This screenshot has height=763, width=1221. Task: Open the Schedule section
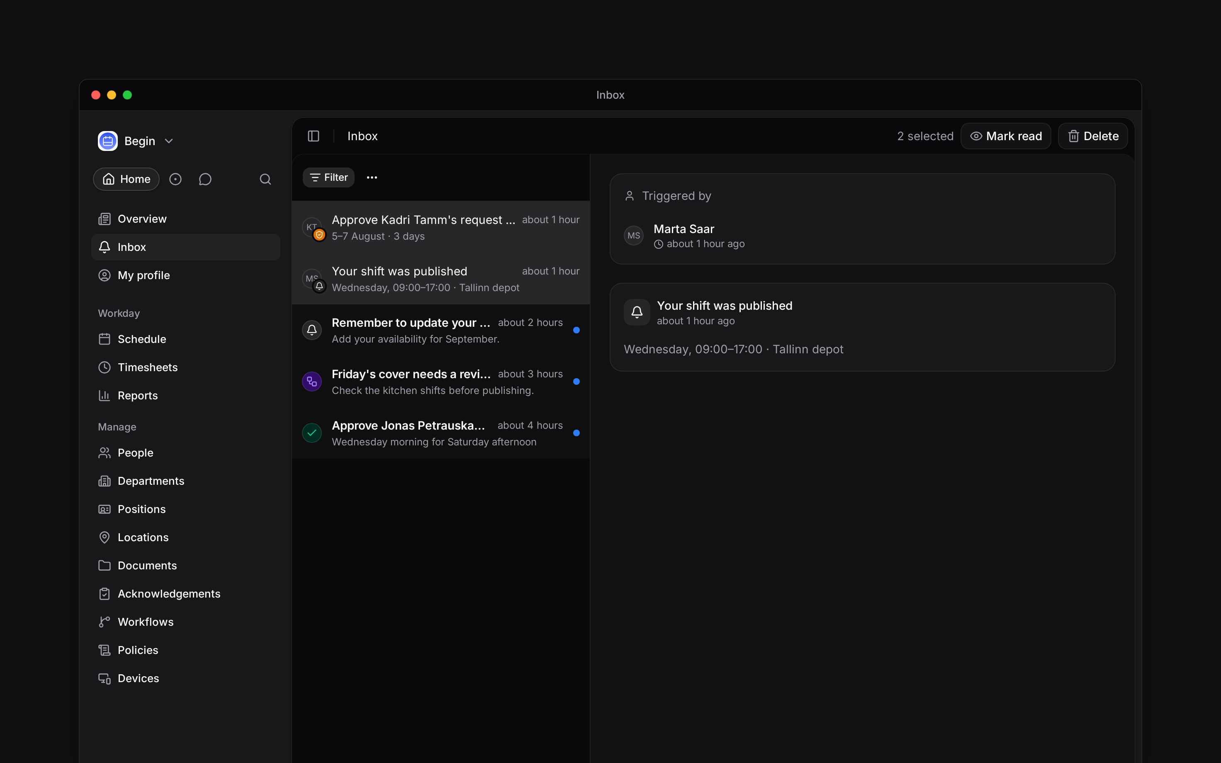tap(186, 339)
